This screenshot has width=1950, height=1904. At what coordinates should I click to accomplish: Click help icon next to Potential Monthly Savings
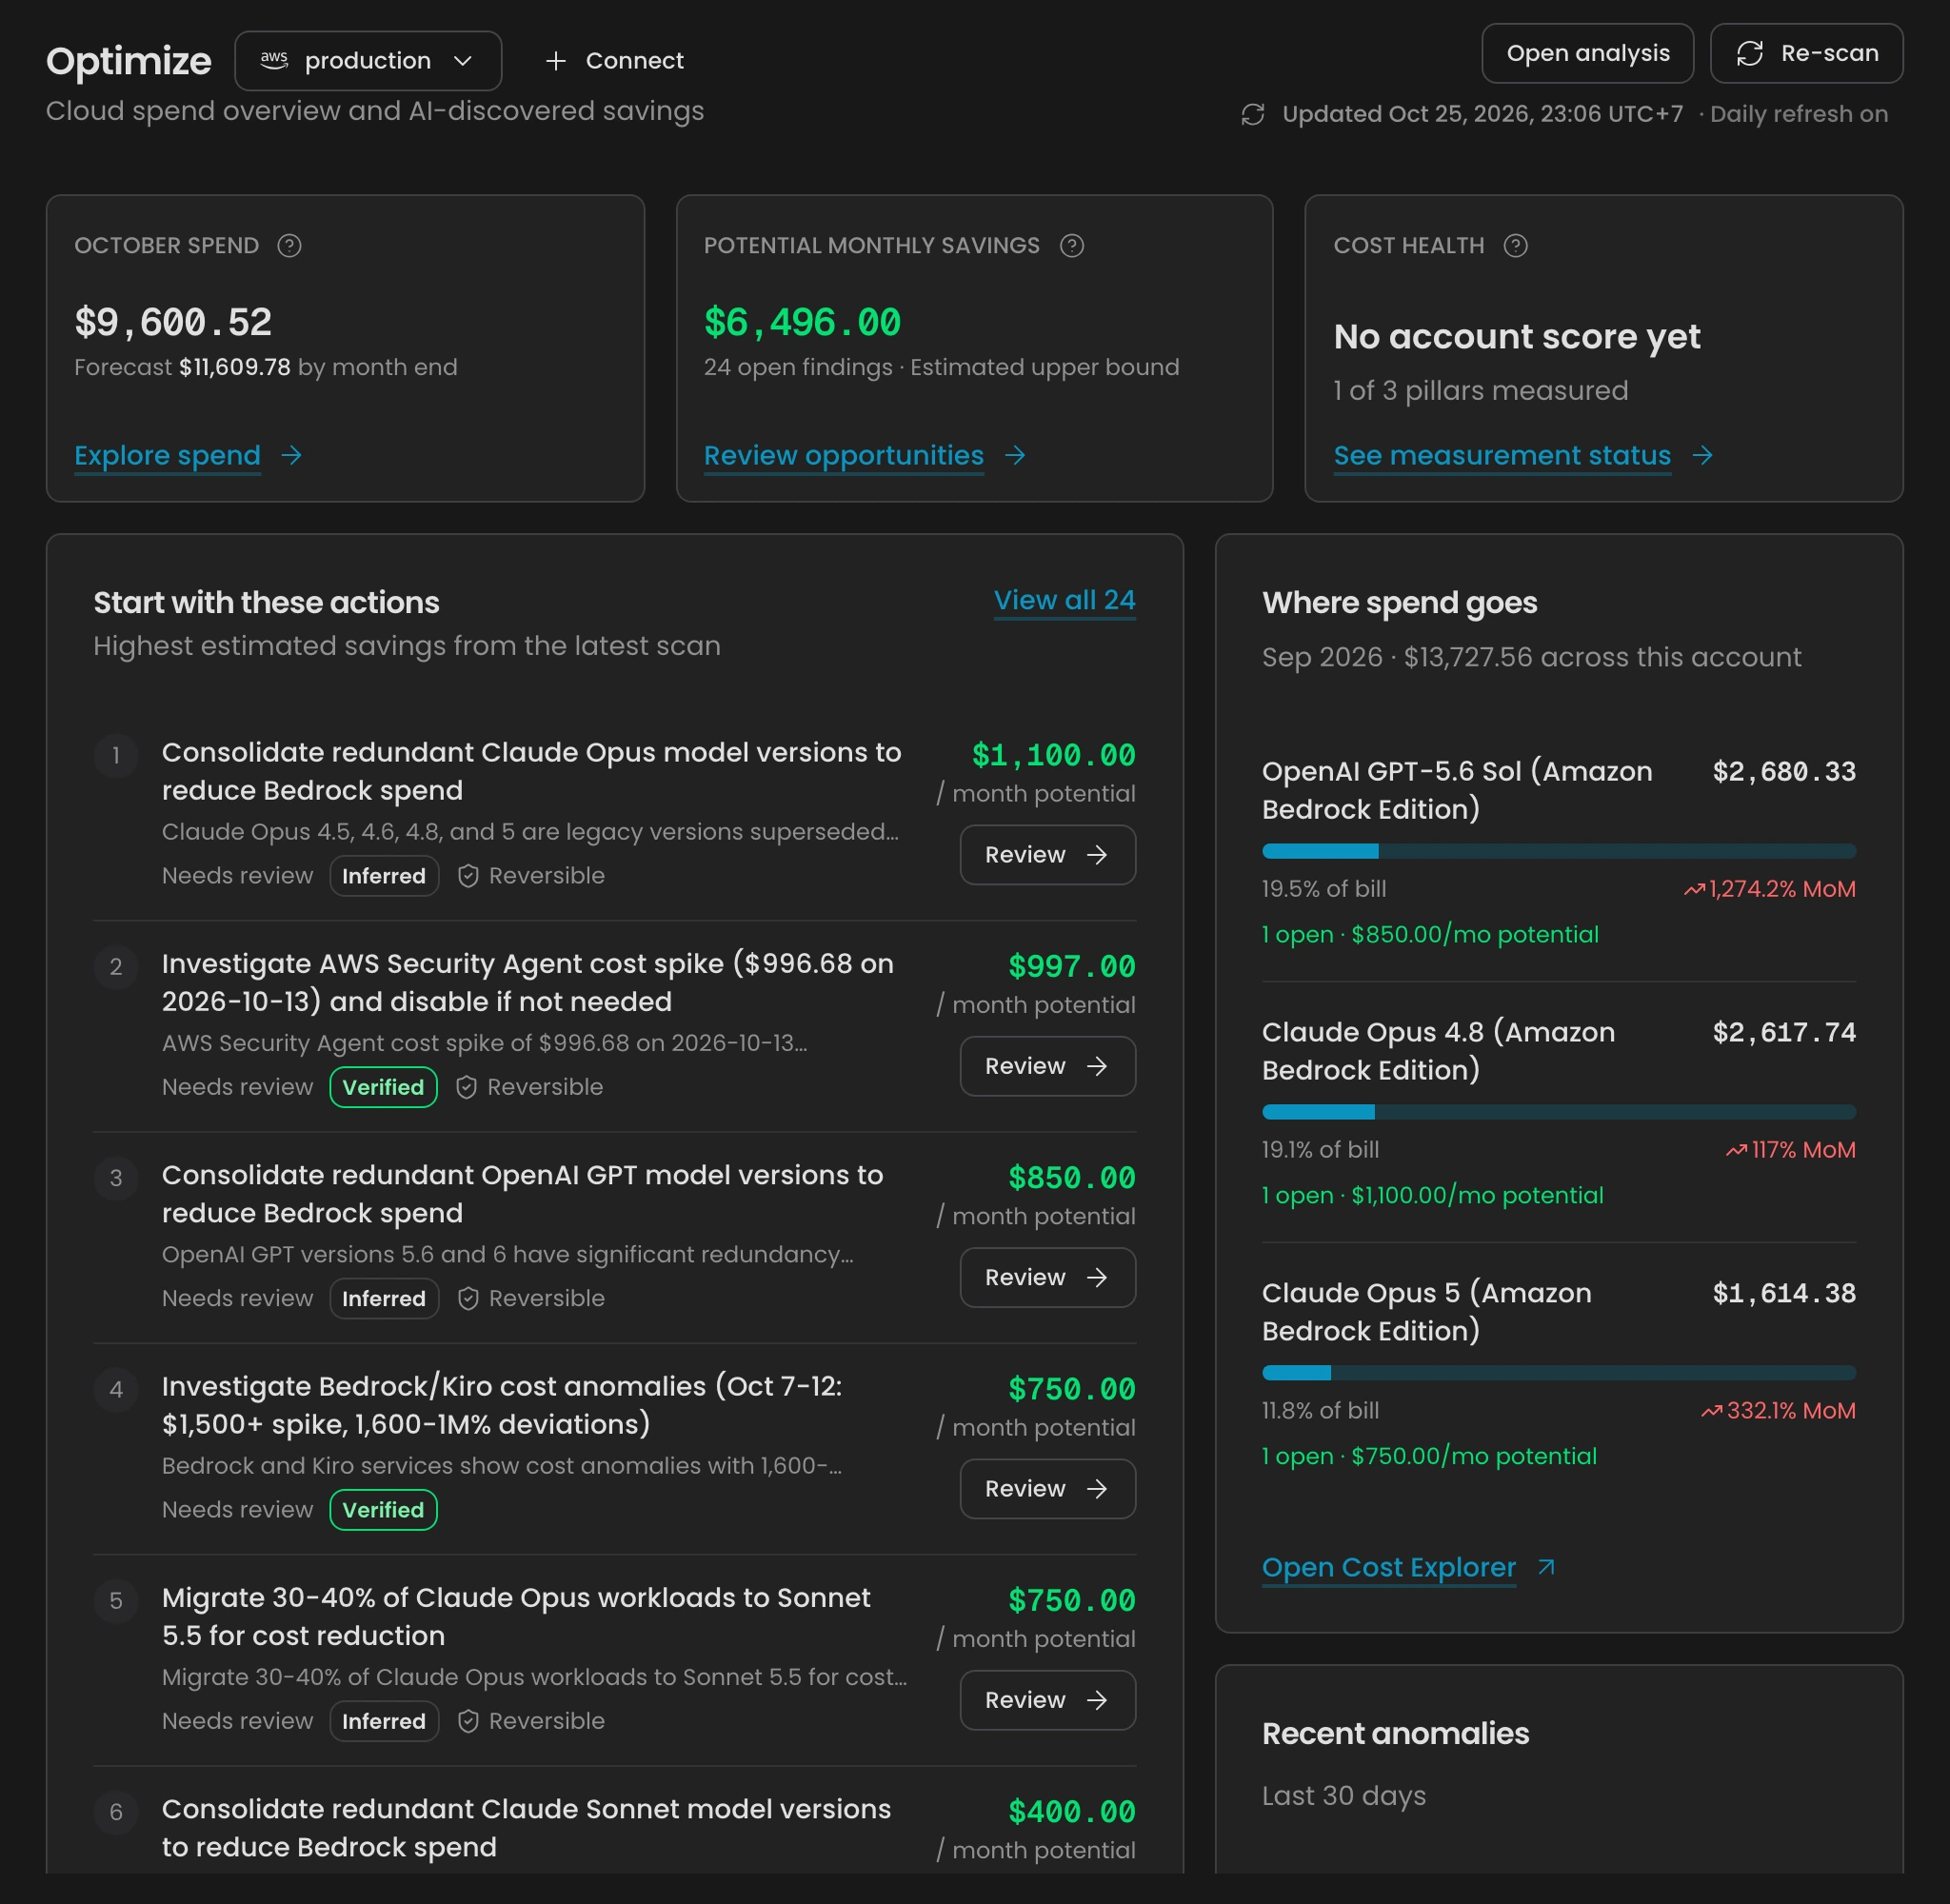click(1072, 245)
